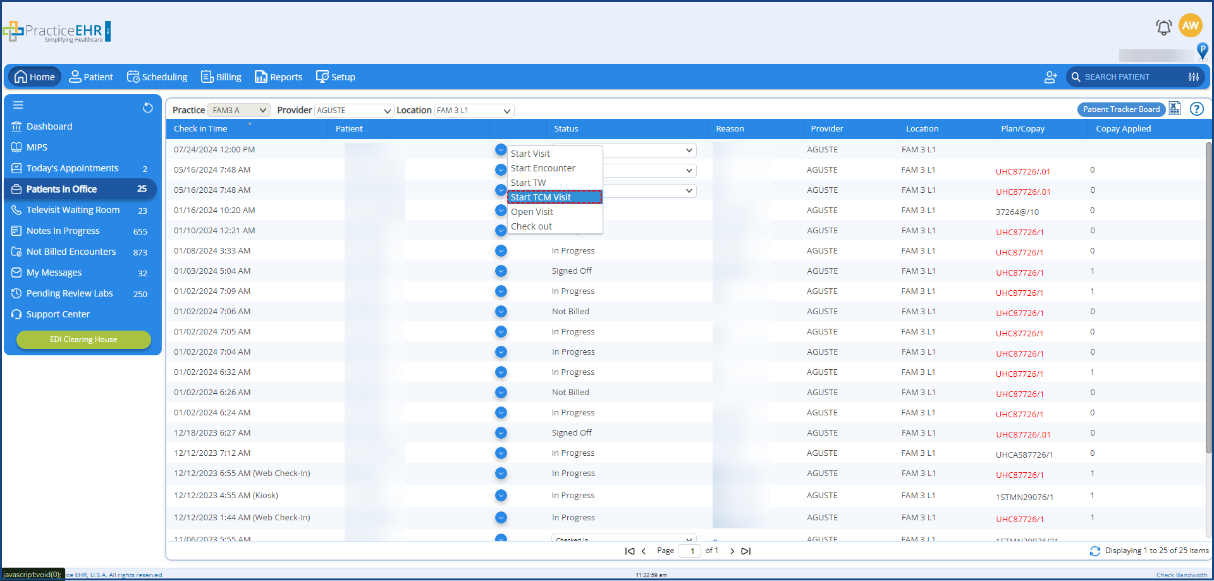The image size is (1214, 581).
Task: Open action menu for 01/02/2024 6:32 AM row
Action: click(501, 372)
